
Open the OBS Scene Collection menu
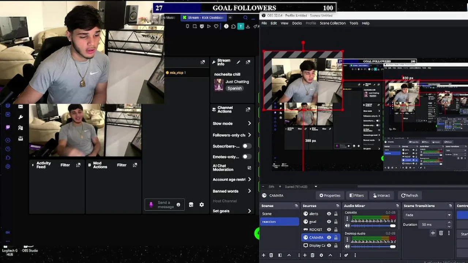333,23
